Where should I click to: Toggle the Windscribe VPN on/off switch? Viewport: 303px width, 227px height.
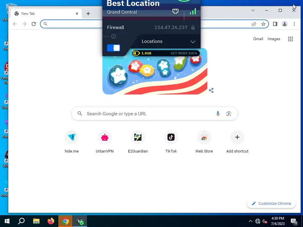pos(113,48)
